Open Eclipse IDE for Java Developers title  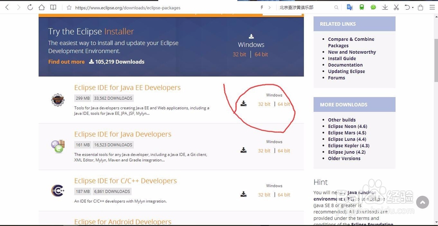point(123,134)
